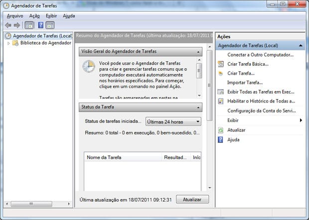Collapse Agendador de Tarefas (Local) actions group
The height and width of the screenshot is (220, 309).
[301, 45]
